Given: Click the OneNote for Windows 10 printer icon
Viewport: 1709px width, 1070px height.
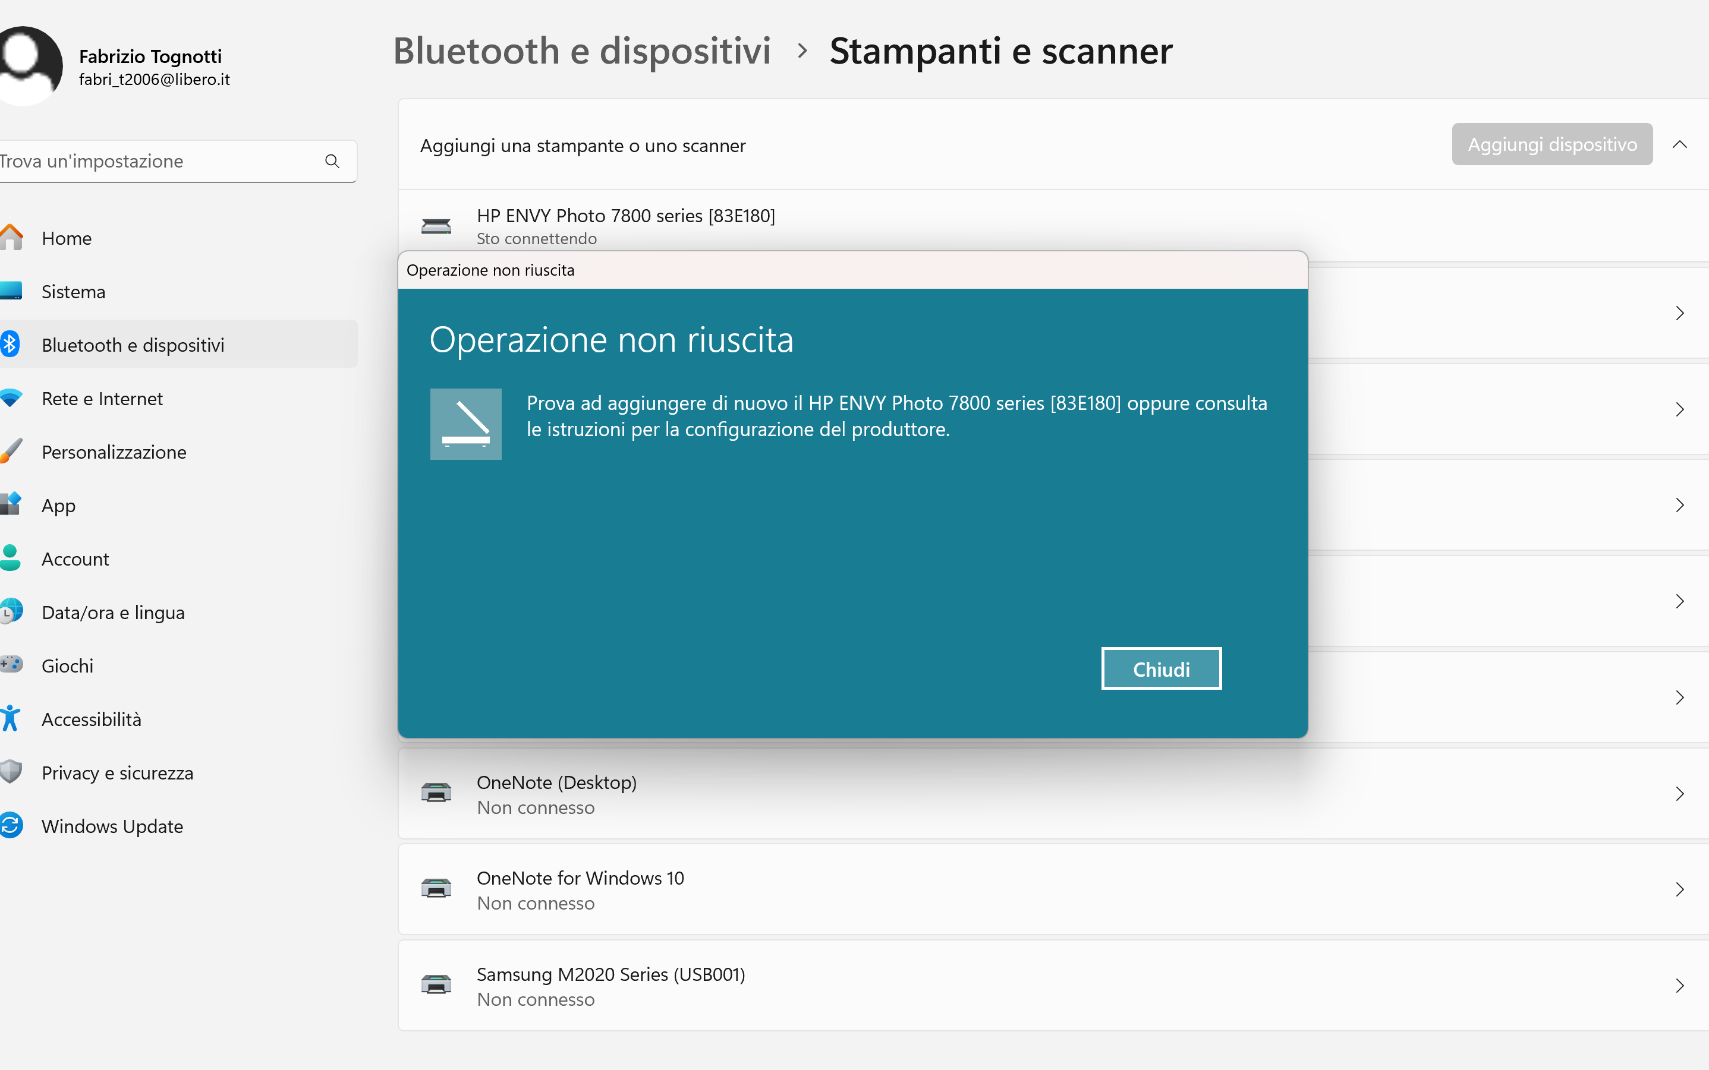Looking at the screenshot, I should coord(436,889).
